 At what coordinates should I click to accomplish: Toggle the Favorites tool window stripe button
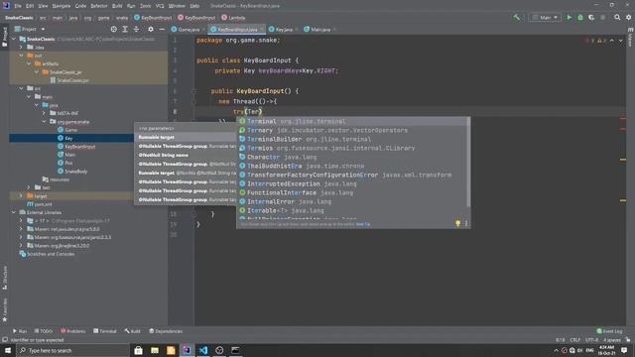tap(4, 310)
